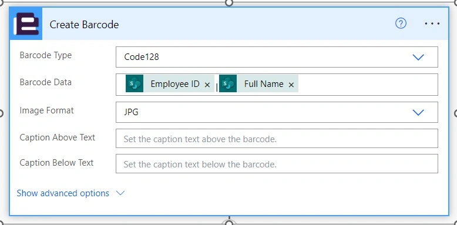Click the Caption Above Text label

tap(58, 137)
